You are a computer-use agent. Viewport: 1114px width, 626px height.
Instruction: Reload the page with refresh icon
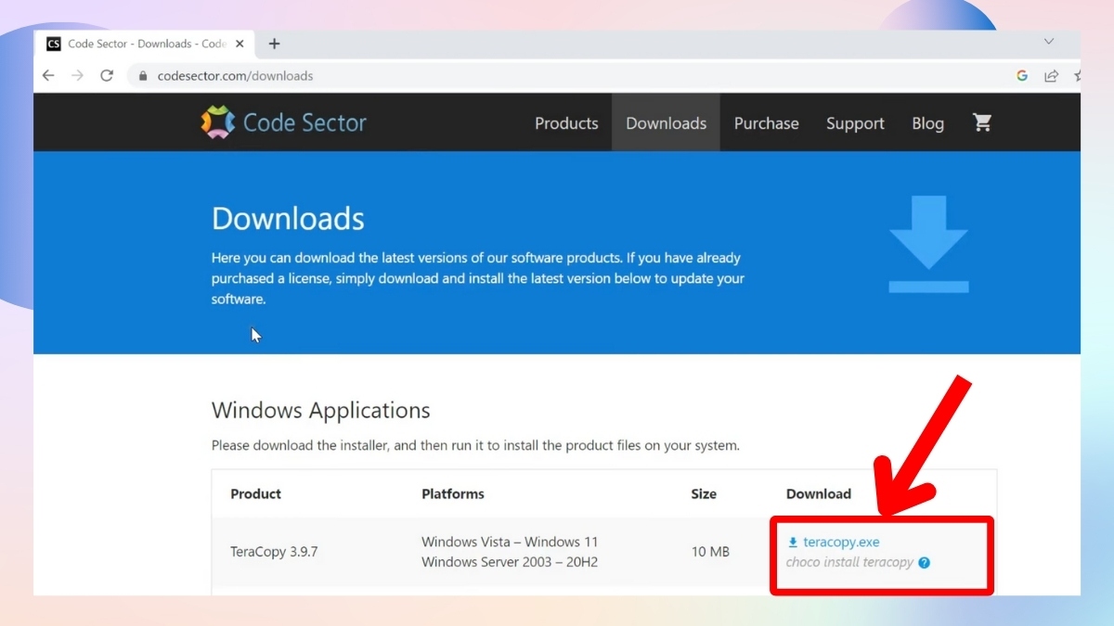107,76
